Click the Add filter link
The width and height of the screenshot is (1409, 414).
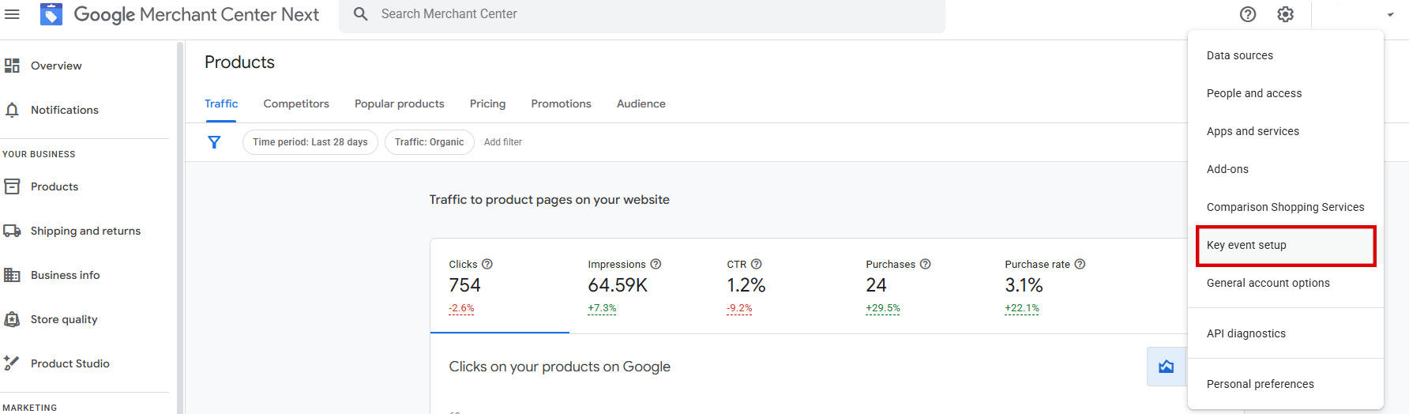[x=503, y=142]
